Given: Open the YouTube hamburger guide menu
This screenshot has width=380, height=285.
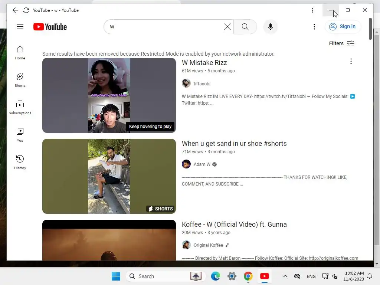Looking at the screenshot, I should [x=20, y=27].
